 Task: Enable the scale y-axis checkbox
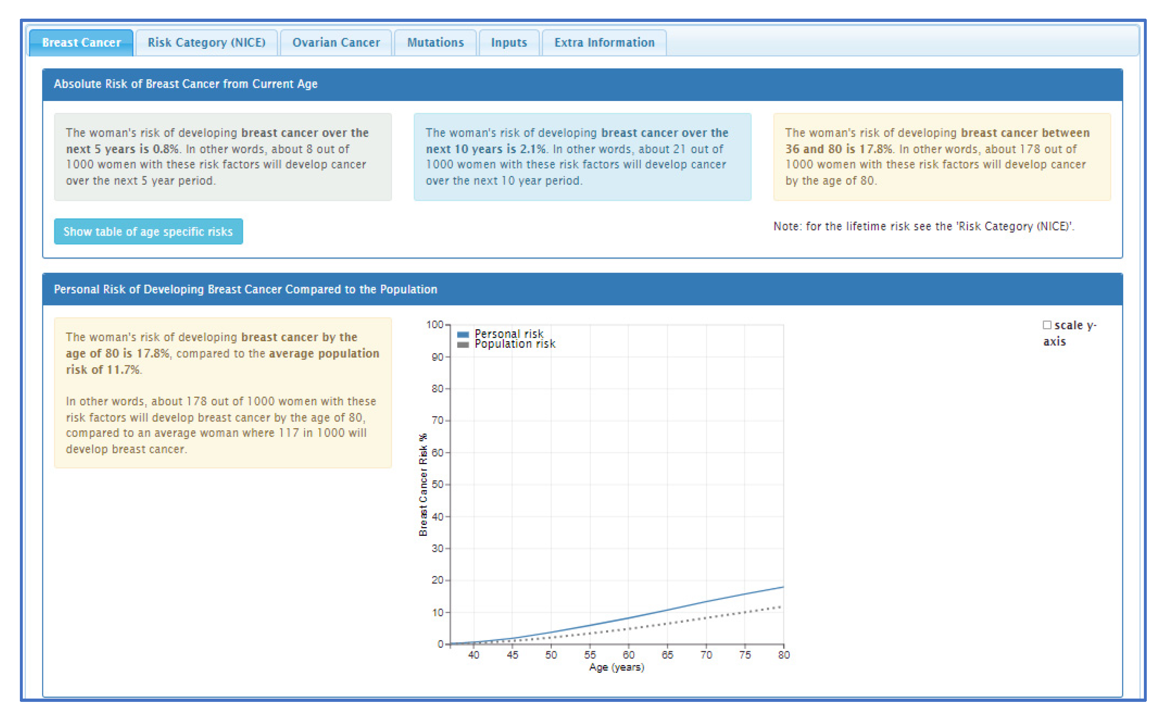[x=1047, y=325]
